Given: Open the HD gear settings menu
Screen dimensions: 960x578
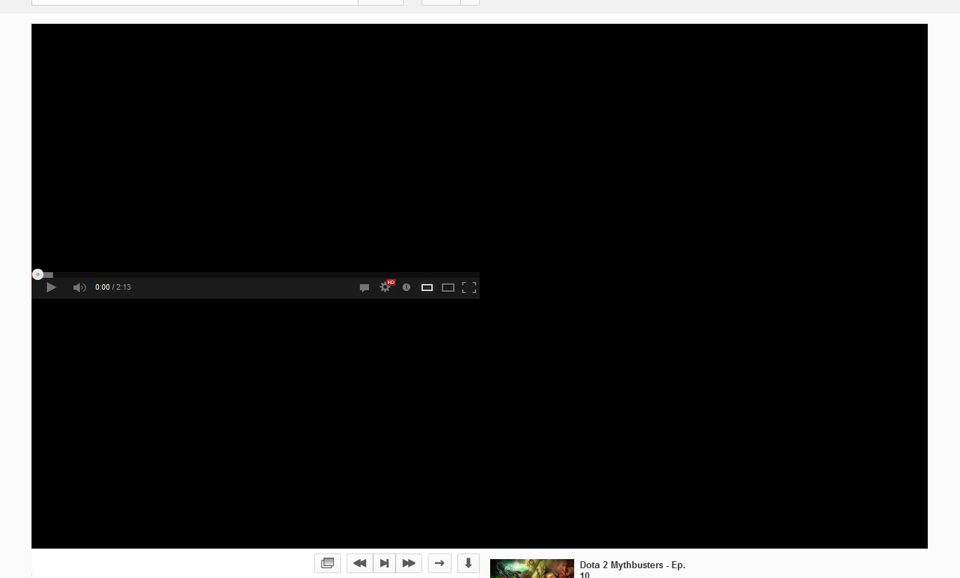Looking at the screenshot, I should pyautogui.click(x=386, y=287).
